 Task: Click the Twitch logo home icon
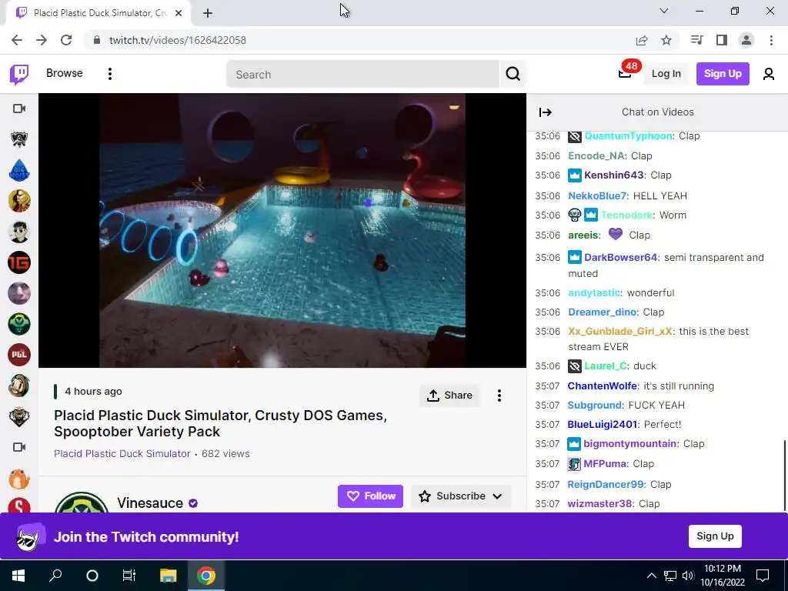(19, 75)
